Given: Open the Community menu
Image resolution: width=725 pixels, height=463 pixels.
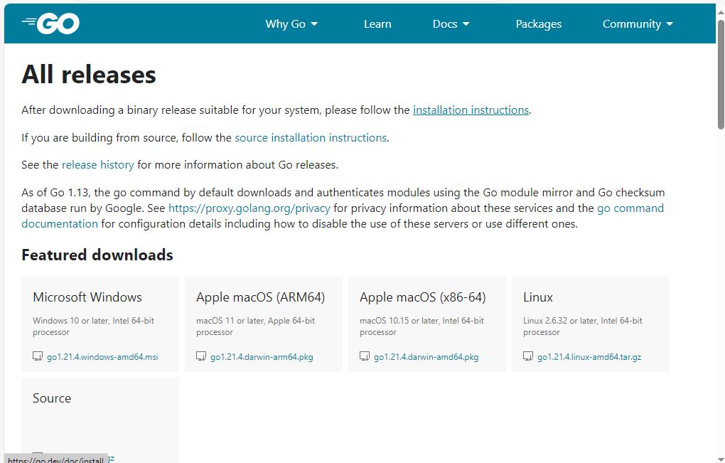Looking at the screenshot, I should point(638,24).
